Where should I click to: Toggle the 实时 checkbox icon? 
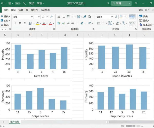[x=2, y=20]
